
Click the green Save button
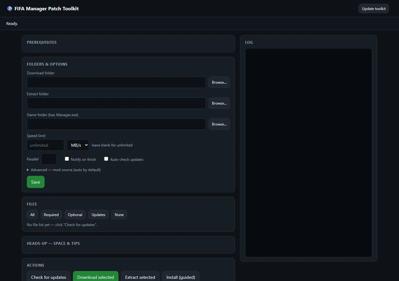click(36, 182)
